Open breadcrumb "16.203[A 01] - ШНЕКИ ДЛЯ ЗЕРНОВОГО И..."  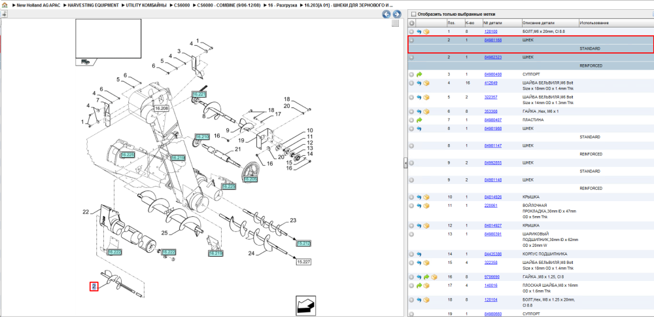click(x=349, y=5)
